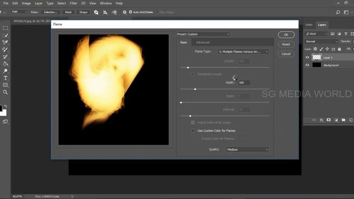
Task: Click the Selection... button
Action: click(50, 12)
